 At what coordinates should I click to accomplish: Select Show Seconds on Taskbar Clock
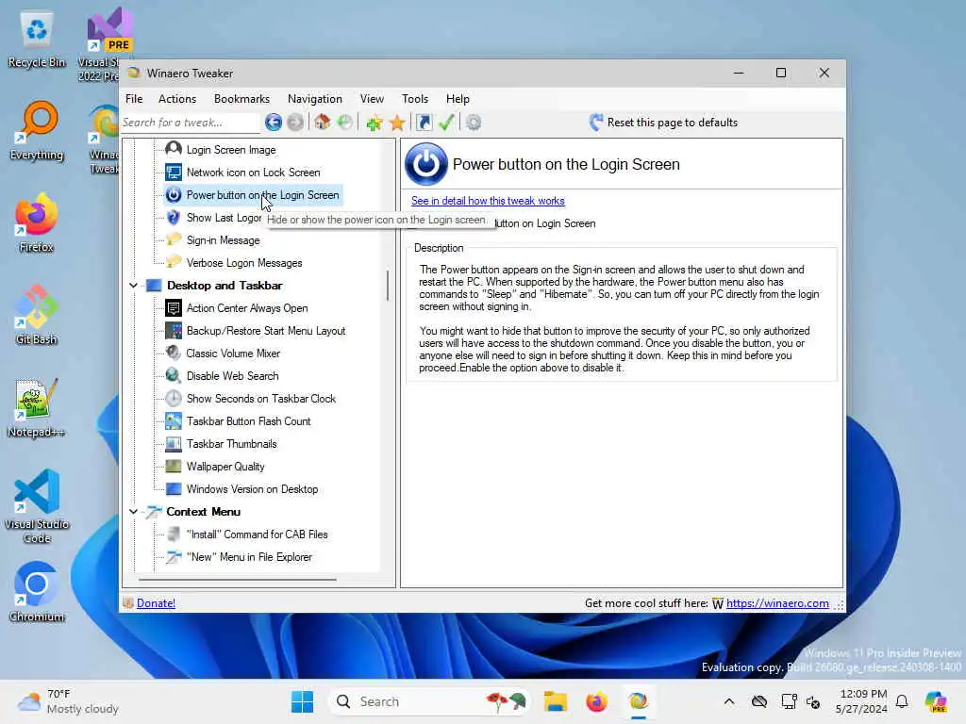click(251, 399)
